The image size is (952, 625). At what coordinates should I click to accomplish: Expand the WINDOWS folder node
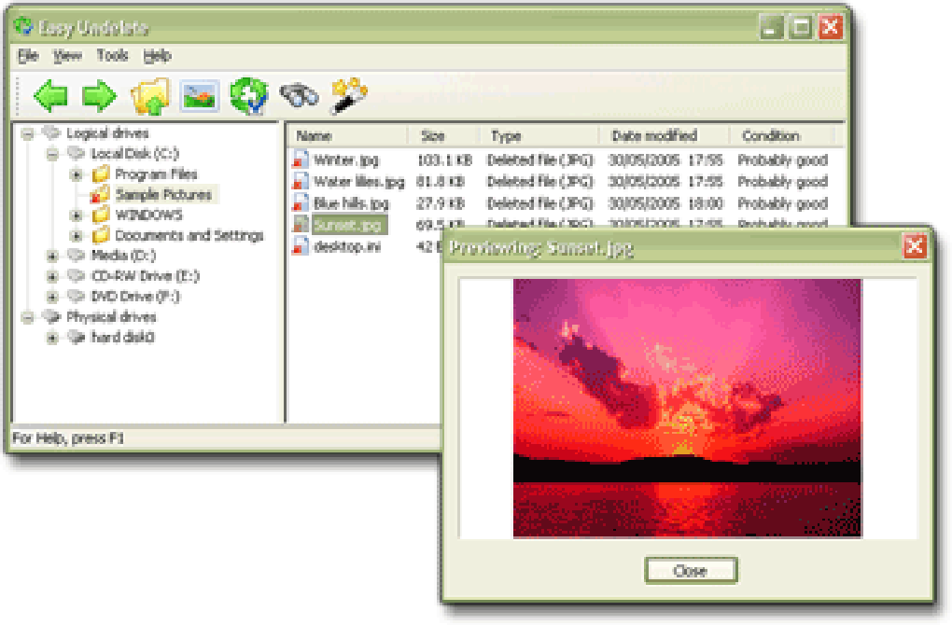(x=77, y=215)
